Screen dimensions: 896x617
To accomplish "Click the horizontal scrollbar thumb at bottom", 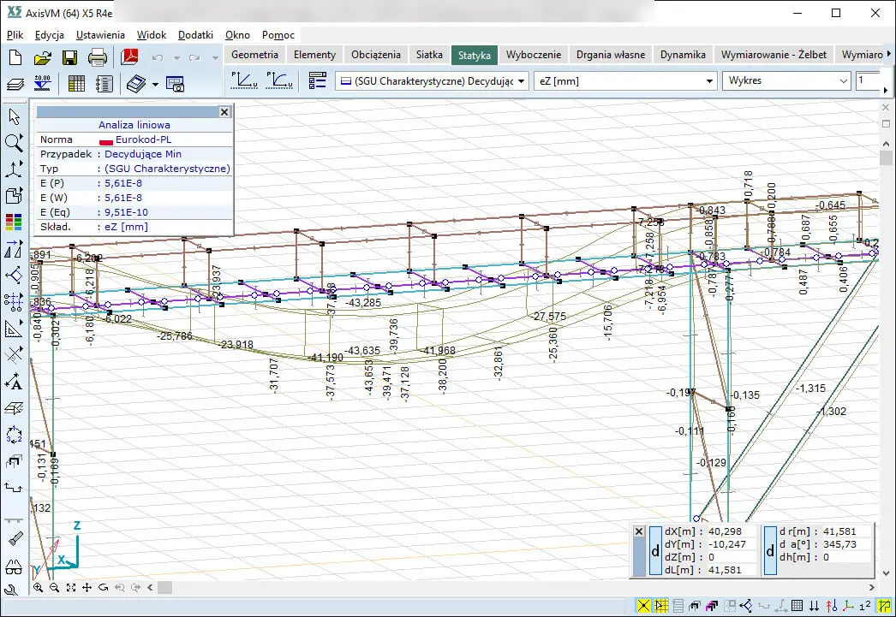I will (164, 588).
